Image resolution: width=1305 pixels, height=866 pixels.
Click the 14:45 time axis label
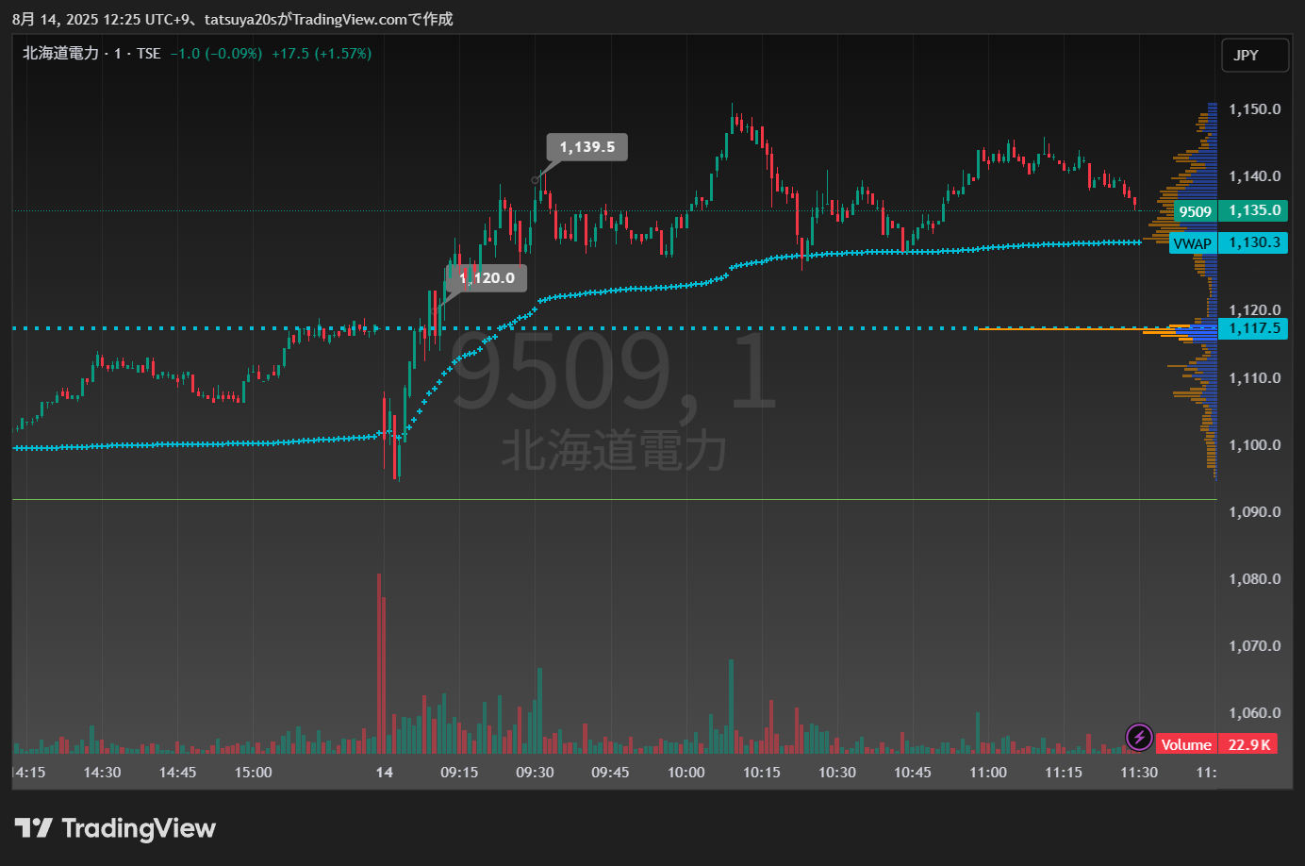(x=177, y=773)
